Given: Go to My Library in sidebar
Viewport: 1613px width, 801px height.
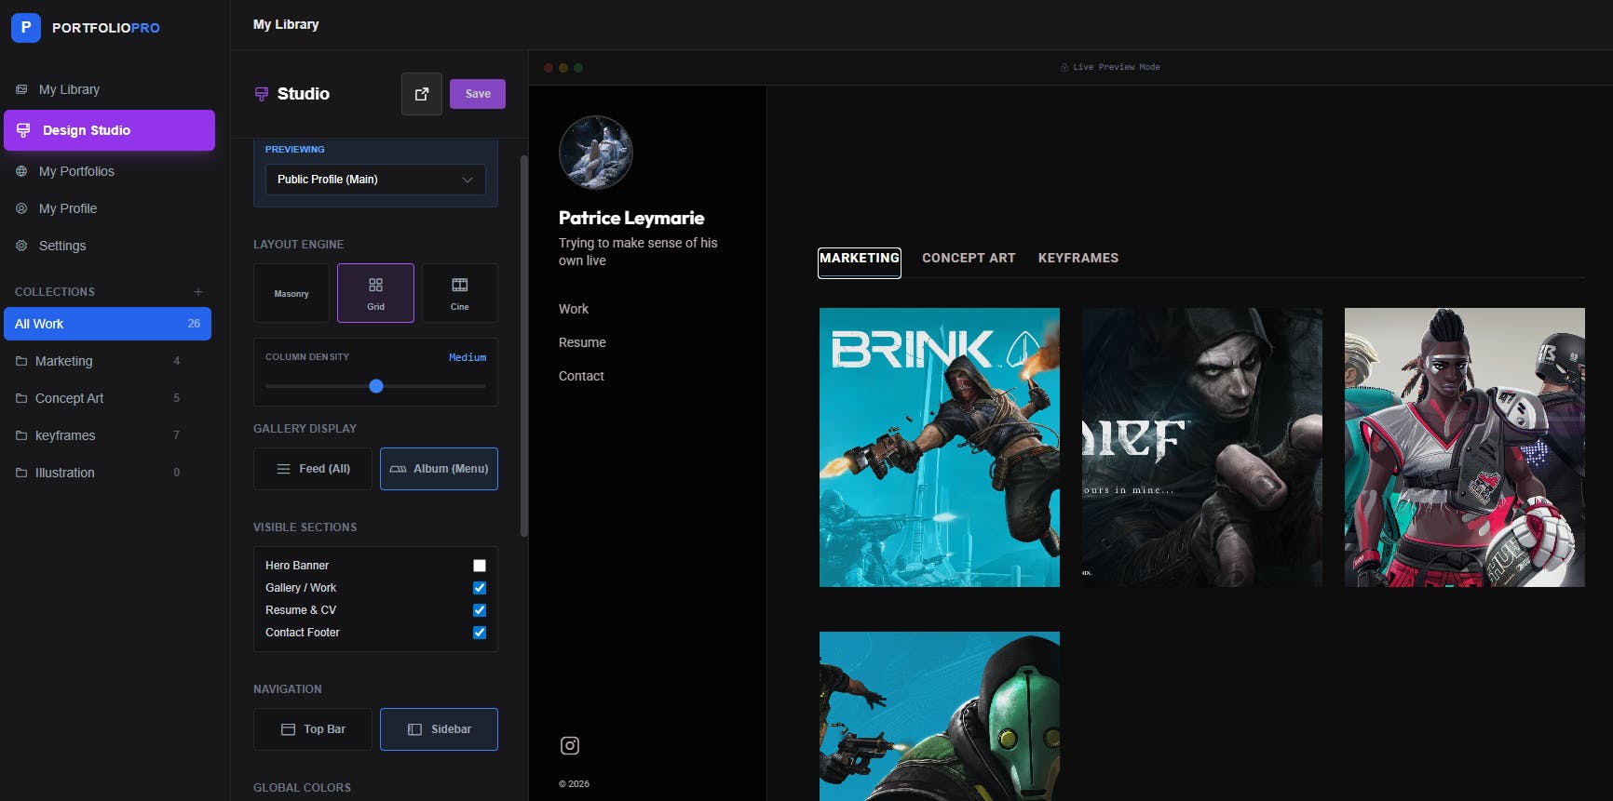Looking at the screenshot, I should [x=109, y=89].
